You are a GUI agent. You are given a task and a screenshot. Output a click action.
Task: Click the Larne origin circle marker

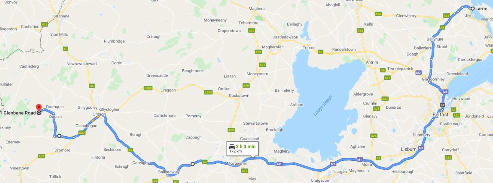point(473,9)
